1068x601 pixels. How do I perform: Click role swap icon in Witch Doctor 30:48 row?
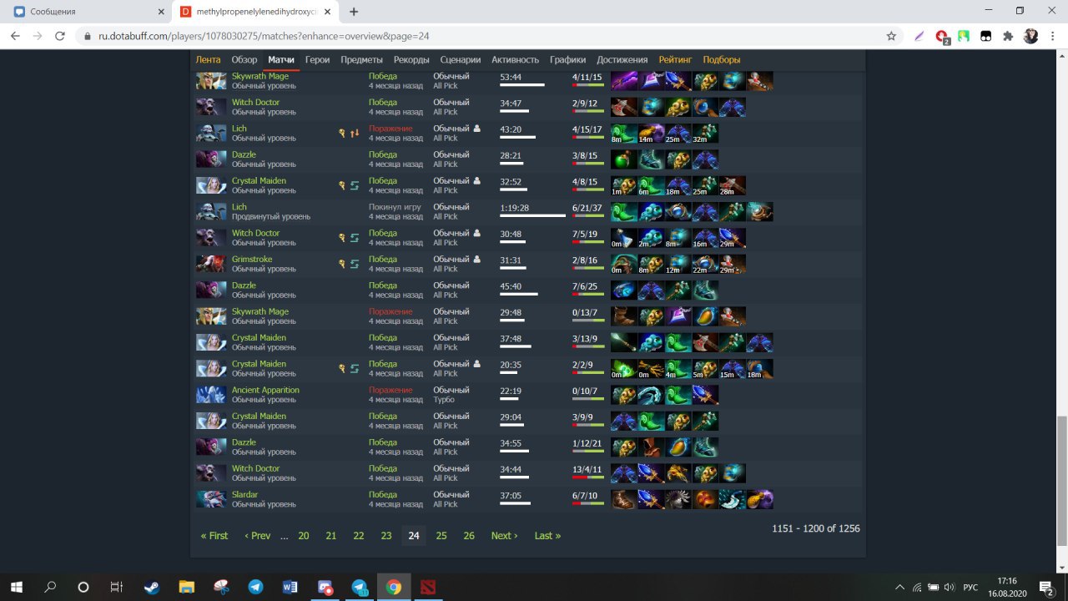[355, 238]
